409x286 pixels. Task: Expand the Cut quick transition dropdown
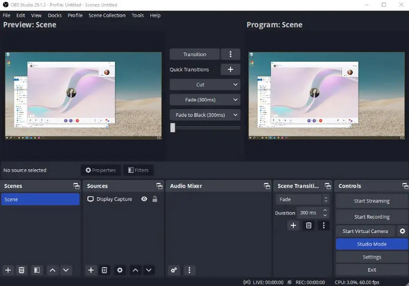[204, 84]
